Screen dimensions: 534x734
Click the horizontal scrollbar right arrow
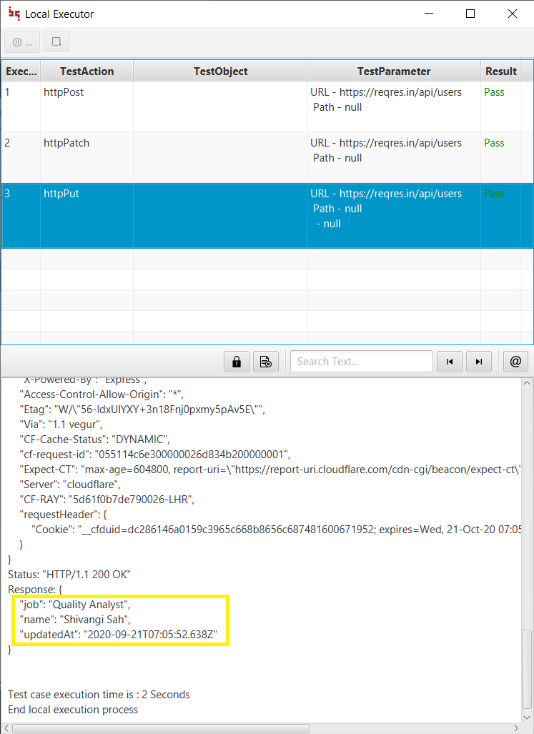516,728
